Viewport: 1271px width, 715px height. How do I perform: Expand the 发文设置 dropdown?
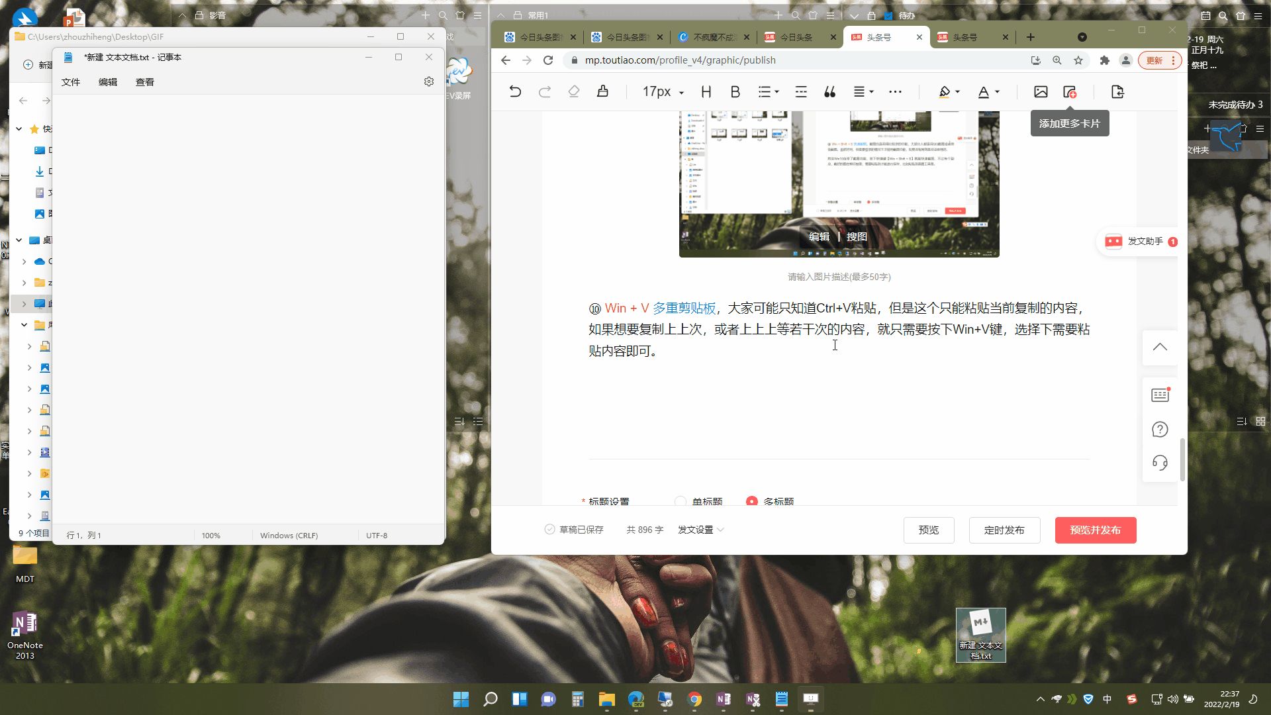701,530
